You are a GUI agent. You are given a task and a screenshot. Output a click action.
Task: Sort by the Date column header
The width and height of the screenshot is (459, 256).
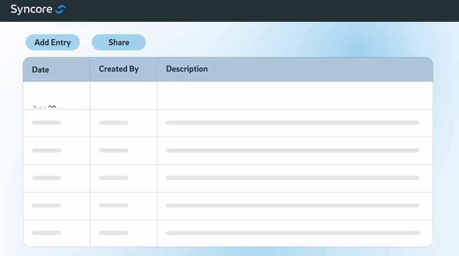[41, 70]
